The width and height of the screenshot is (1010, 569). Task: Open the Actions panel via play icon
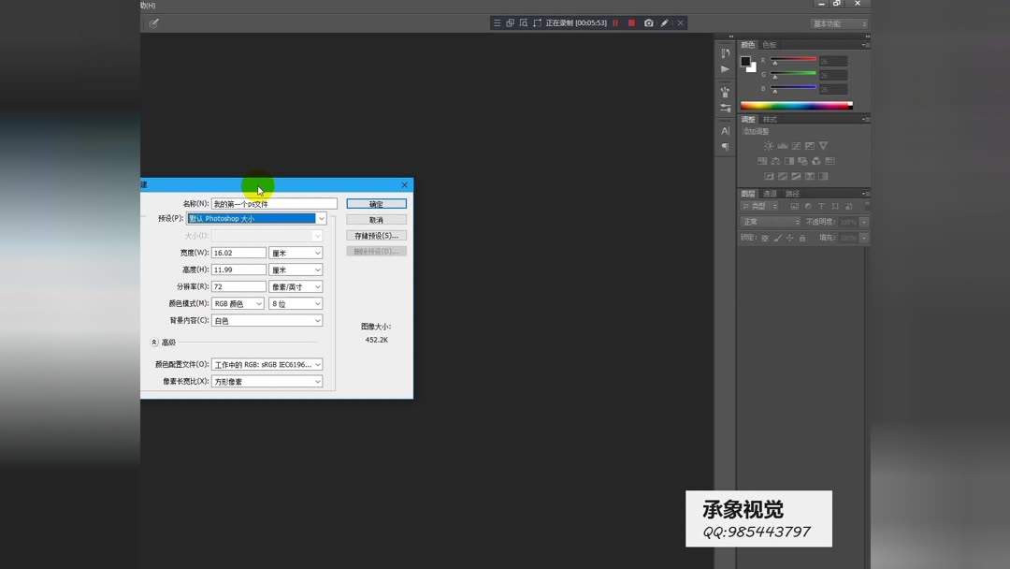(725, 69)
